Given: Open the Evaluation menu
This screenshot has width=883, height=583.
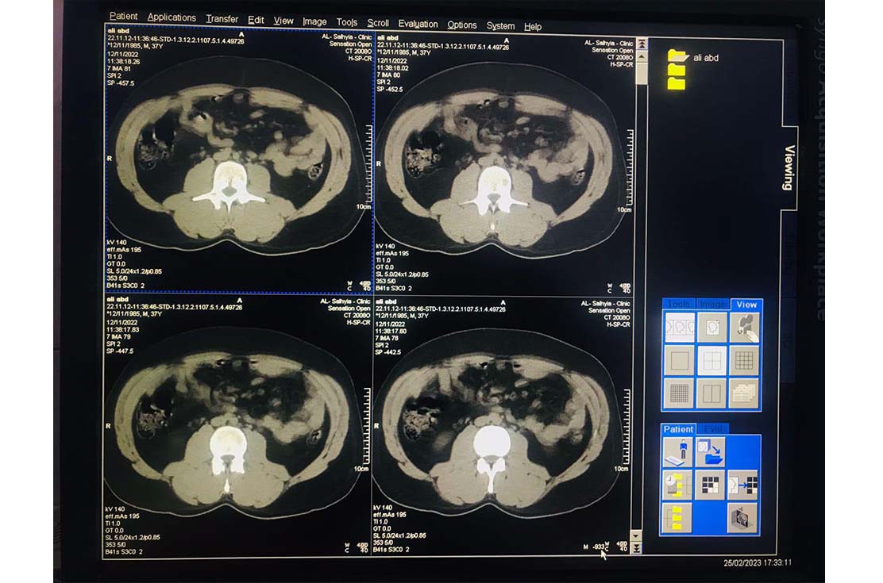Looking at the screenshot, I should pos(418,25).
